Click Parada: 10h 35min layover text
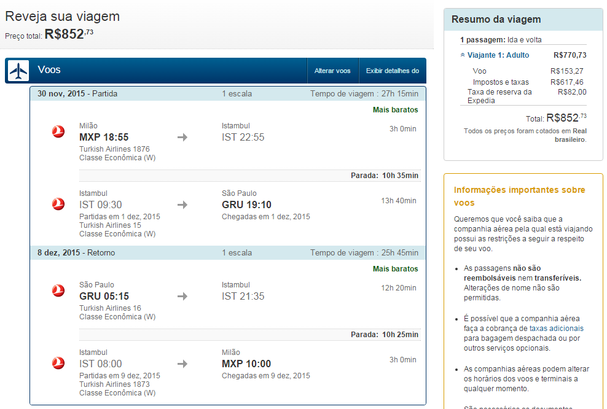The height and width of the screenshot is (409, 607). (x=385, y=176)
